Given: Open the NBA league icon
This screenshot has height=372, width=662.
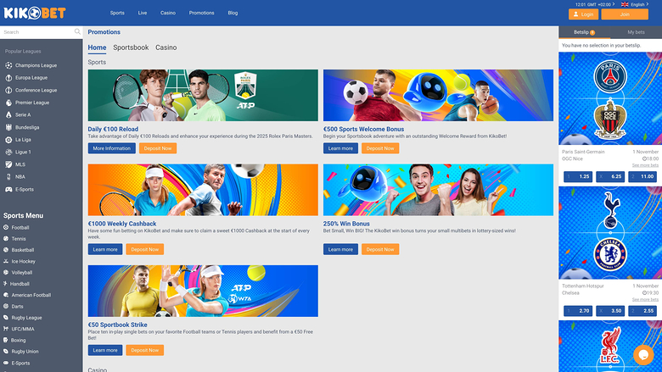Looking at the screenshot, I should [x=8, y=177].
